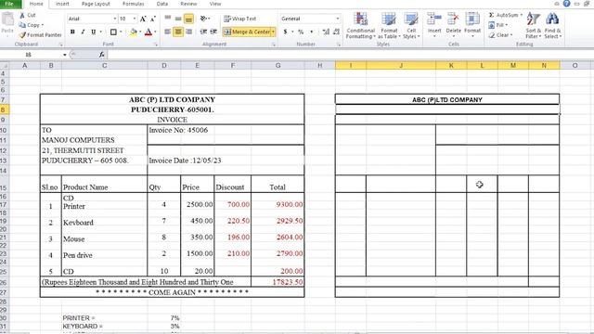594x334 pixels.
Task: Open Conditional Formatting menu
Action: click(361, 25)
